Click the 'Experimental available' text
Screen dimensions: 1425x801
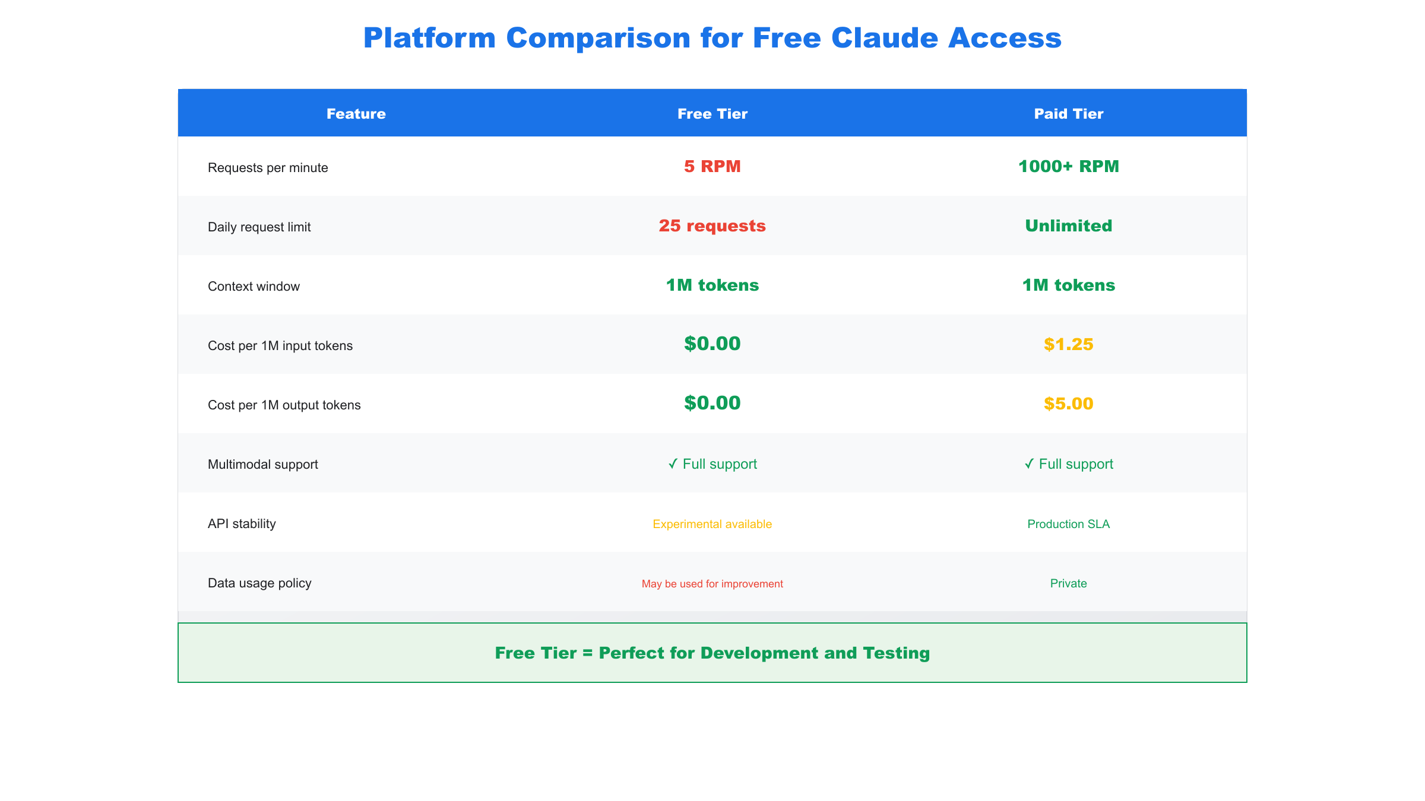pos(712,524)
